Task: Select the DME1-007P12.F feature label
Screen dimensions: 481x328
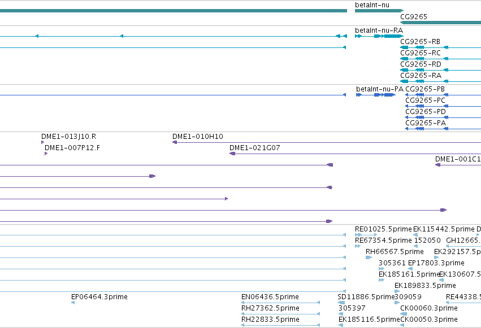Action: click(72, 148)
